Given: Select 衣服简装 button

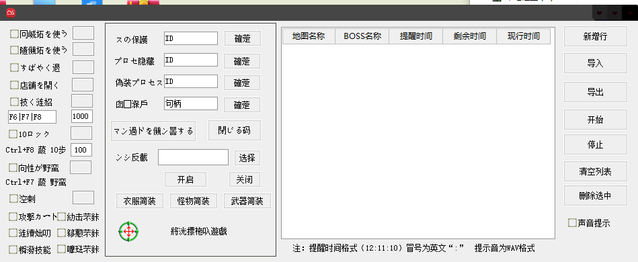Looking at the screenshot, I should (x=140, y=201).
